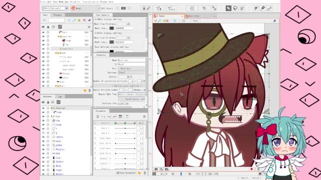Expand the face deformer node

pos(52,116)
